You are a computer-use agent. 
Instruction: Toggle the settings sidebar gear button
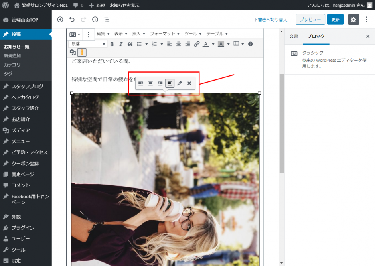click(353, 20)
